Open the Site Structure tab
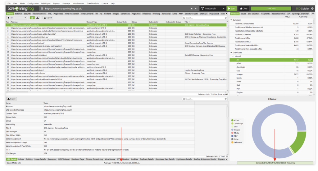The width and height of the screenshot is (318, 171). click(253, 14)
